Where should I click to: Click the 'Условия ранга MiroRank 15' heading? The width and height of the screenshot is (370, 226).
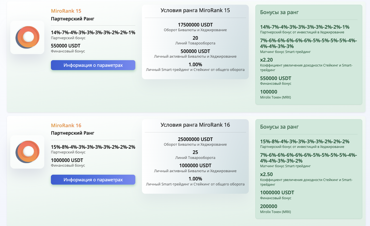click(x=195, y=10)
